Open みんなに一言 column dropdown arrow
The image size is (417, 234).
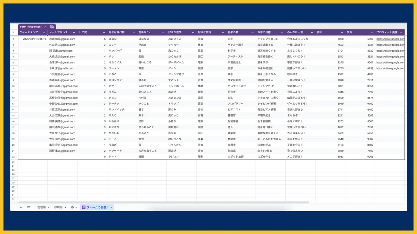click(x=312, y=33)
